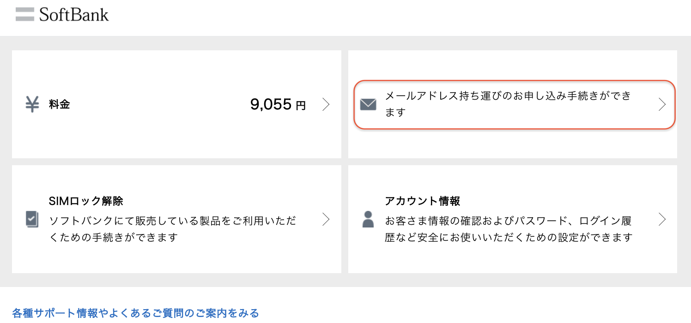This screenshot has height=323, width=691.
Task: Click the 各種サポート情報 support link
Action: point(129,312)
